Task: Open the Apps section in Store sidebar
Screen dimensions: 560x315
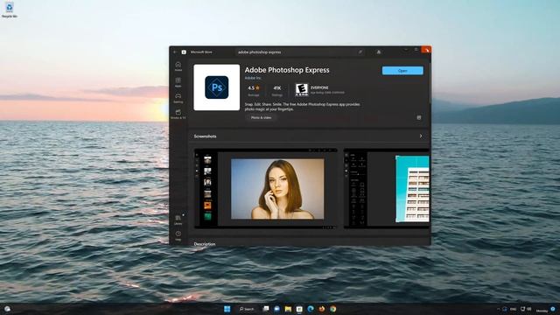Action: pyautogui.click(x=178, y=82)
